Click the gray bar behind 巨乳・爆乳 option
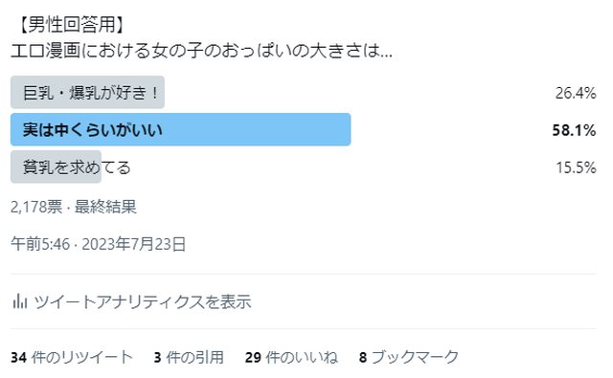Screen dimensions: 613x378 (87, 92)
